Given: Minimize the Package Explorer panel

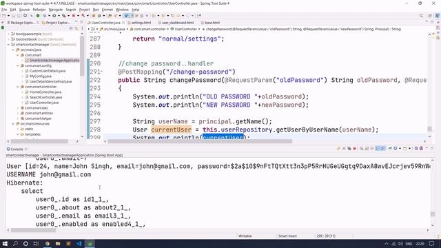Looking at the screenshot, I should point(76,22).
